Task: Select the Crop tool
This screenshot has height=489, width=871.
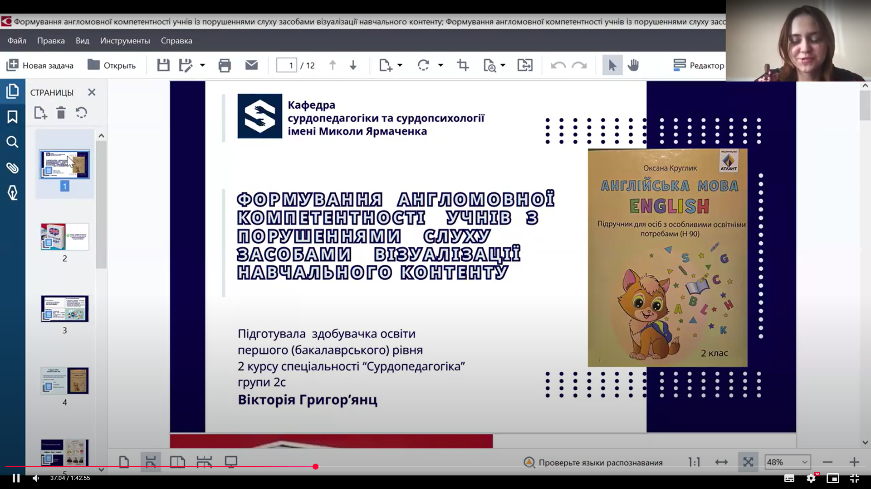Action: point(462,65)
